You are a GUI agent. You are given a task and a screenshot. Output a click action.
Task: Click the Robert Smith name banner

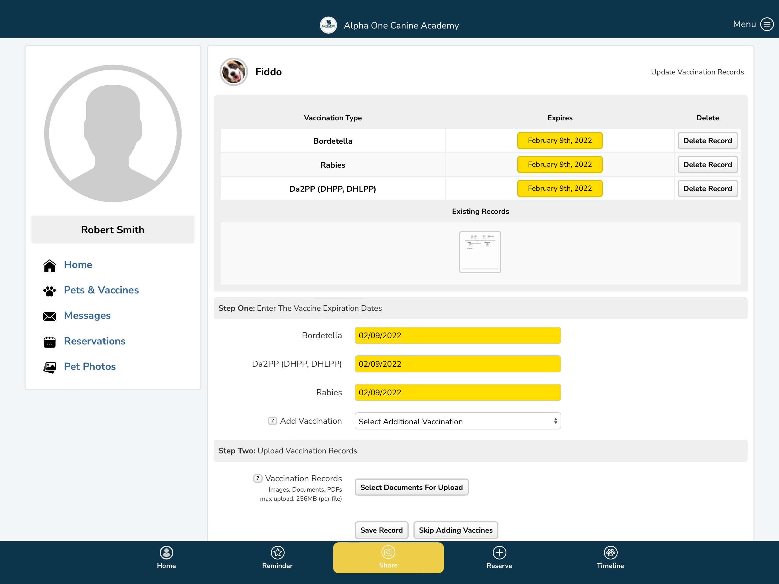[x=113, y=230]
